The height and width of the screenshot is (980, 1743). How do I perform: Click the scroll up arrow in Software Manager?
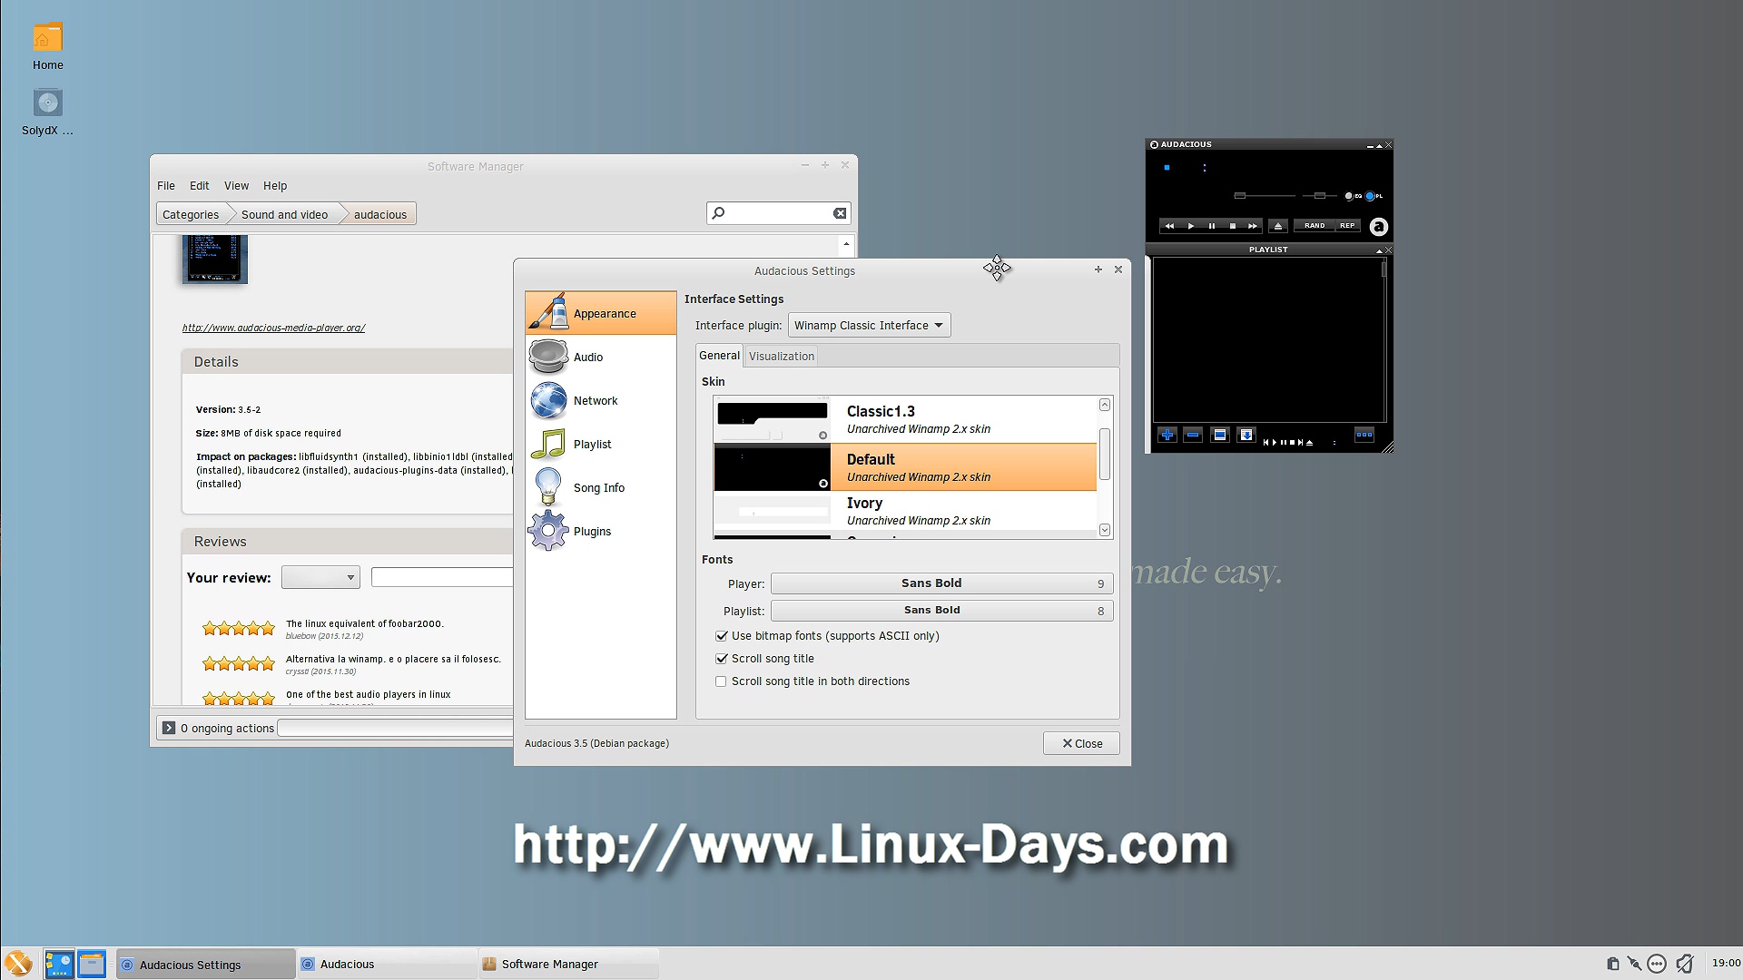pyautogui.click(x=846, y=244)
